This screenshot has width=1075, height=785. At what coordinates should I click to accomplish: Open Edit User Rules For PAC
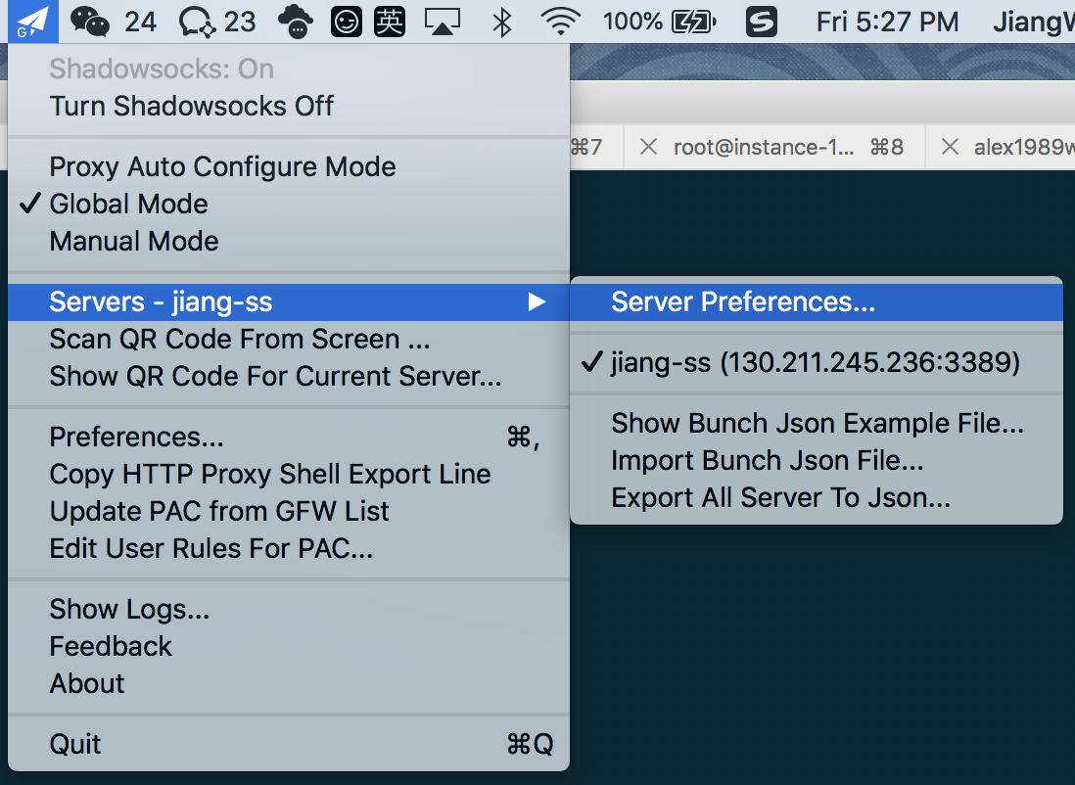289,548
